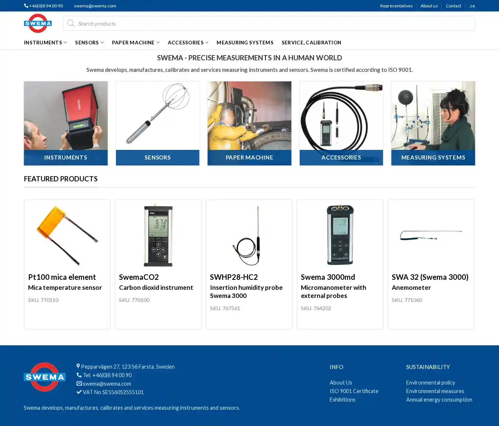
Task: Click the footer Swema logo
Action: [44, 377]
